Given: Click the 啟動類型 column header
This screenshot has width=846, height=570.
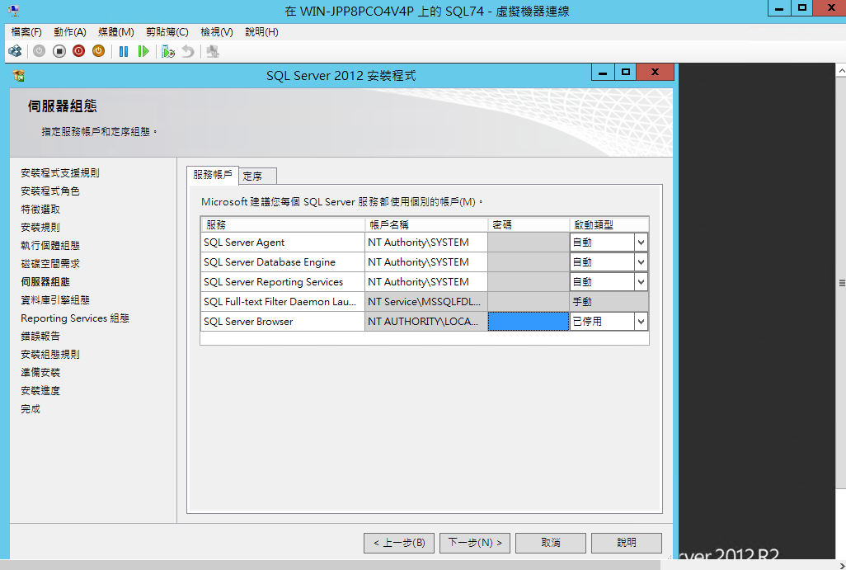Looking at the screenshot, I should [x=609, y=224].
